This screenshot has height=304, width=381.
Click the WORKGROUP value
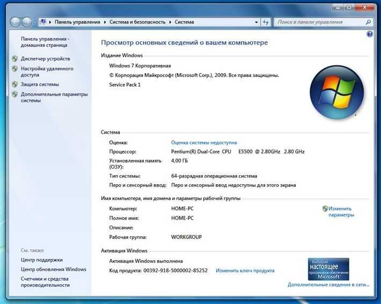(x=186, y=237)
